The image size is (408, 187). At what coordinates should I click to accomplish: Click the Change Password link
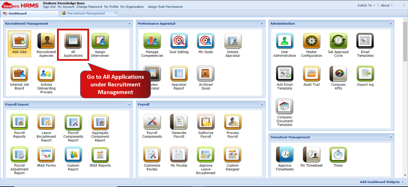[89, 7]
